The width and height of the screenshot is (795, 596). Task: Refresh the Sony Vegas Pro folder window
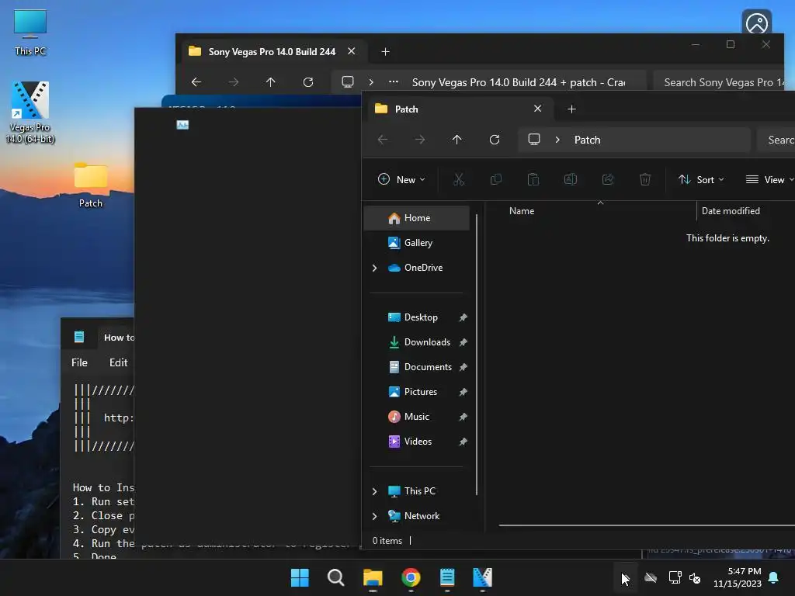[307, 82]
